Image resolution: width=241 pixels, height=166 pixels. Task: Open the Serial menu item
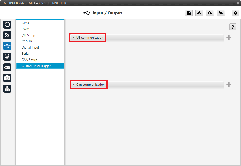[x=40, y=54]
